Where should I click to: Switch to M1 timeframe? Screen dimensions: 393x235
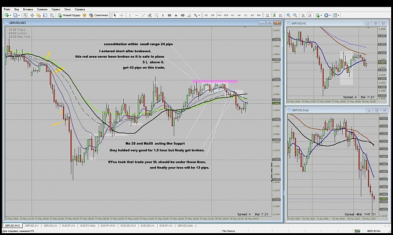206,15
